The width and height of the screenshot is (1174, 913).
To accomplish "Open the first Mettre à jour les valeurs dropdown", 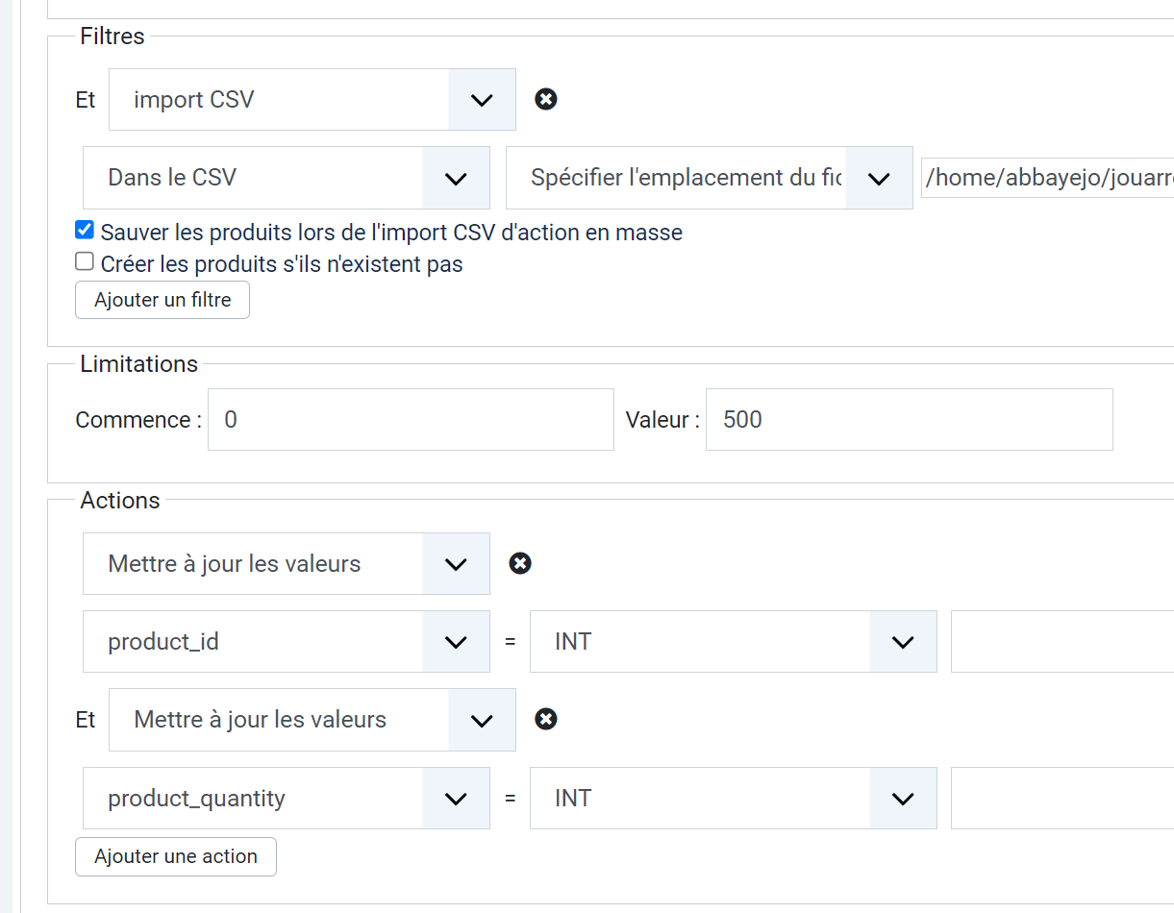I will pyautogui.click(x=286, y=563).
